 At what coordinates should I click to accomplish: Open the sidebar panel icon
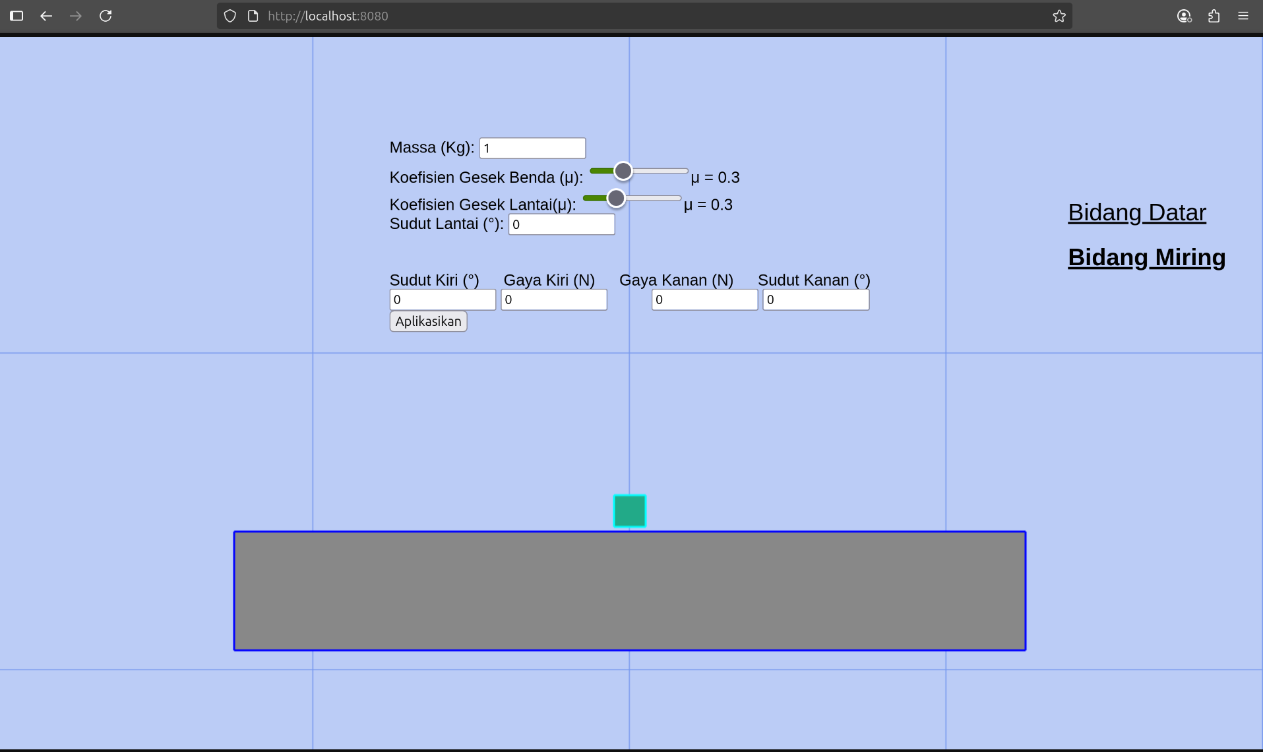coord(16,16)
